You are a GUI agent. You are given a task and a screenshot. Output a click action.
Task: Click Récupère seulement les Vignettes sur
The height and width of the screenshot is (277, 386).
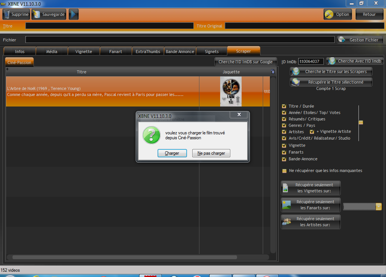pos(311,188)
